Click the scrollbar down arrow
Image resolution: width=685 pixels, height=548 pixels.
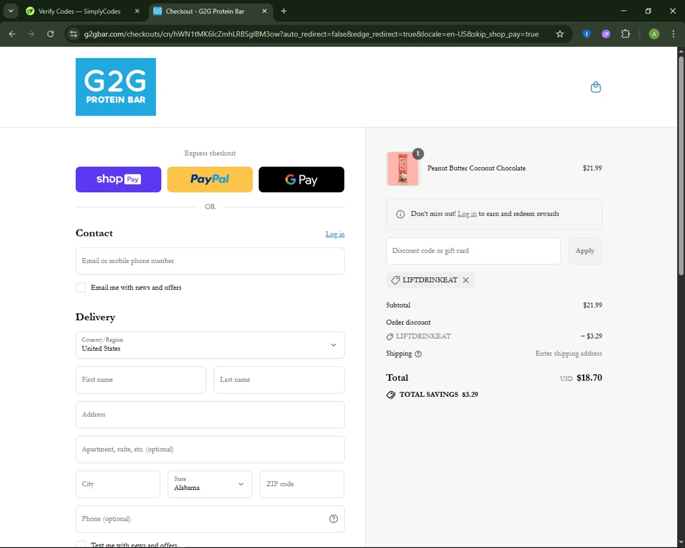(x=681, y=543)
